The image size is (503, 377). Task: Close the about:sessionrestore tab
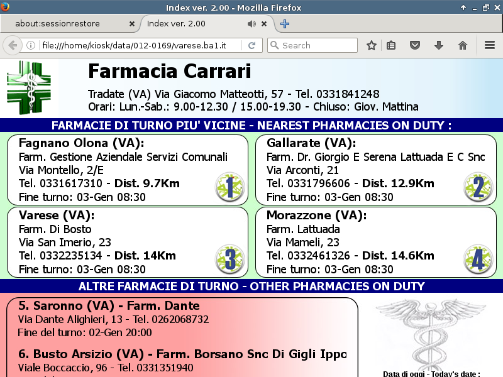pos(131,24)
